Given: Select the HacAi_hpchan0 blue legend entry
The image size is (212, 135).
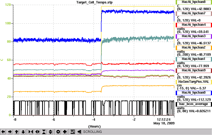Looking at the screenshot, I should pyautogui.click(x=194, y=93).
